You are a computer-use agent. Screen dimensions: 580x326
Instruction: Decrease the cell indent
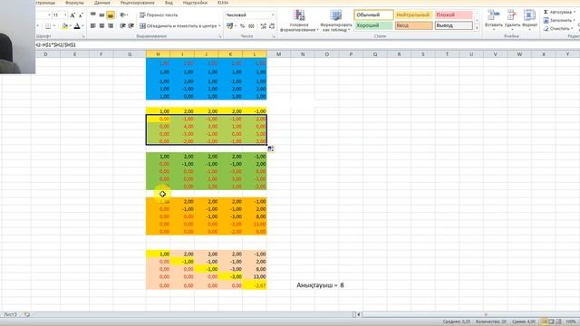[123, 26]
